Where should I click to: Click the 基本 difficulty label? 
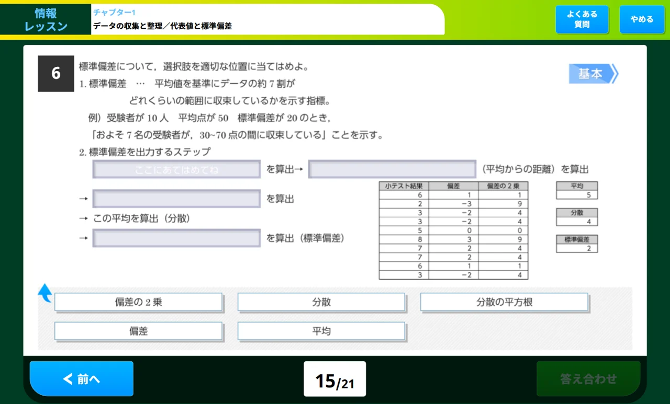[x=594, y=74]
